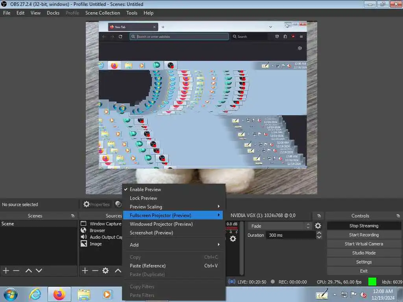This screenshot has height=302, width=403.
Task: Click the Properties button
Action: point(96,204)
